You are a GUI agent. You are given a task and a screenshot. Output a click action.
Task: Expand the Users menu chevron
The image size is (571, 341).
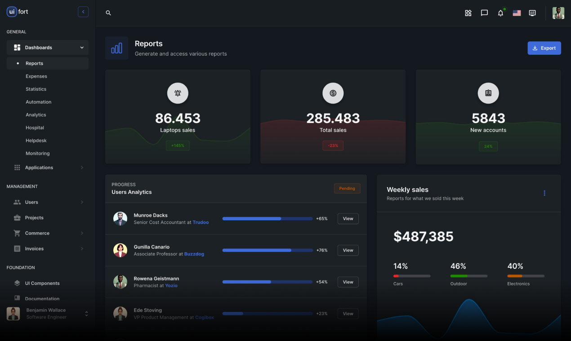tap(82, 202)
